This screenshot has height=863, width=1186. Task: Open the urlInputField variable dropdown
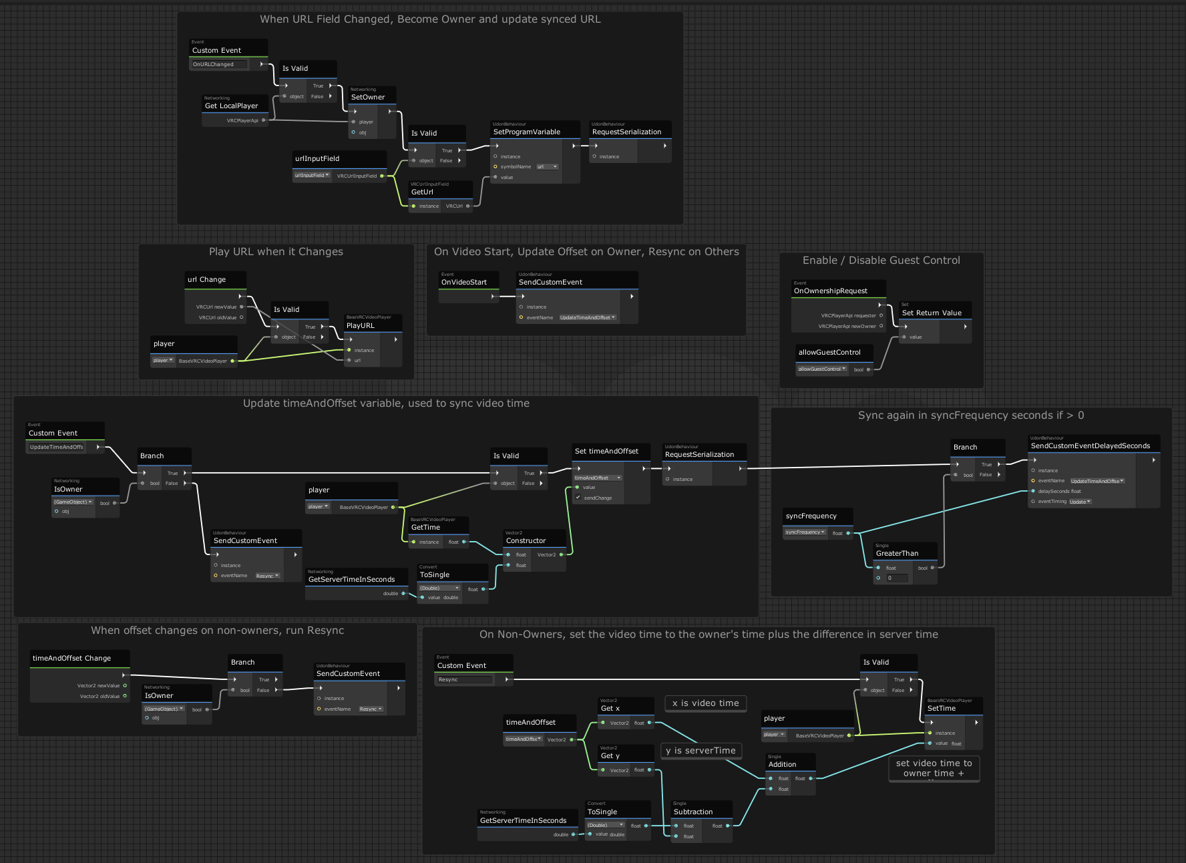click(x=312, y=176)
